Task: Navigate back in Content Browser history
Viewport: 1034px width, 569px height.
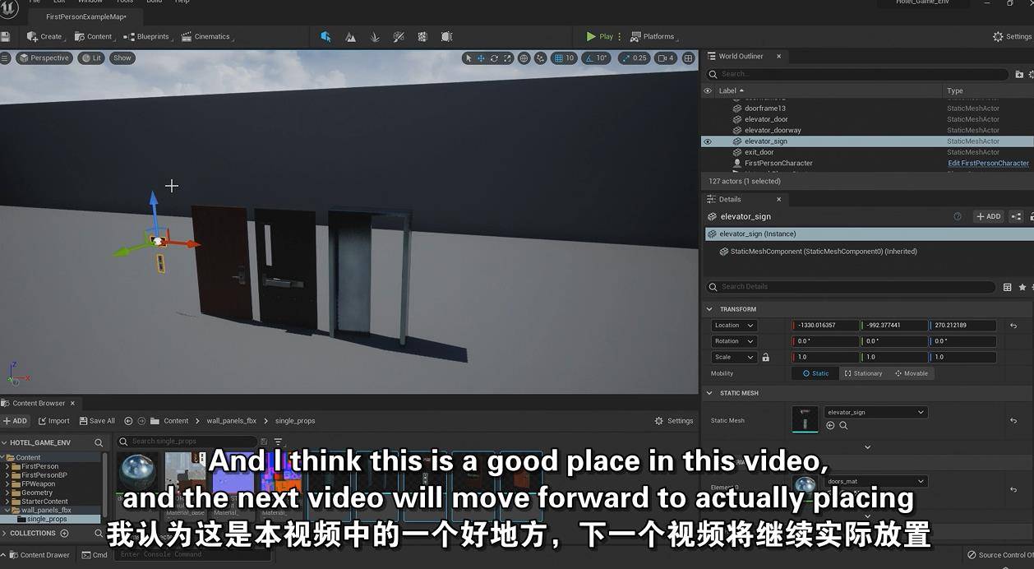Action: tap(128, 420)
